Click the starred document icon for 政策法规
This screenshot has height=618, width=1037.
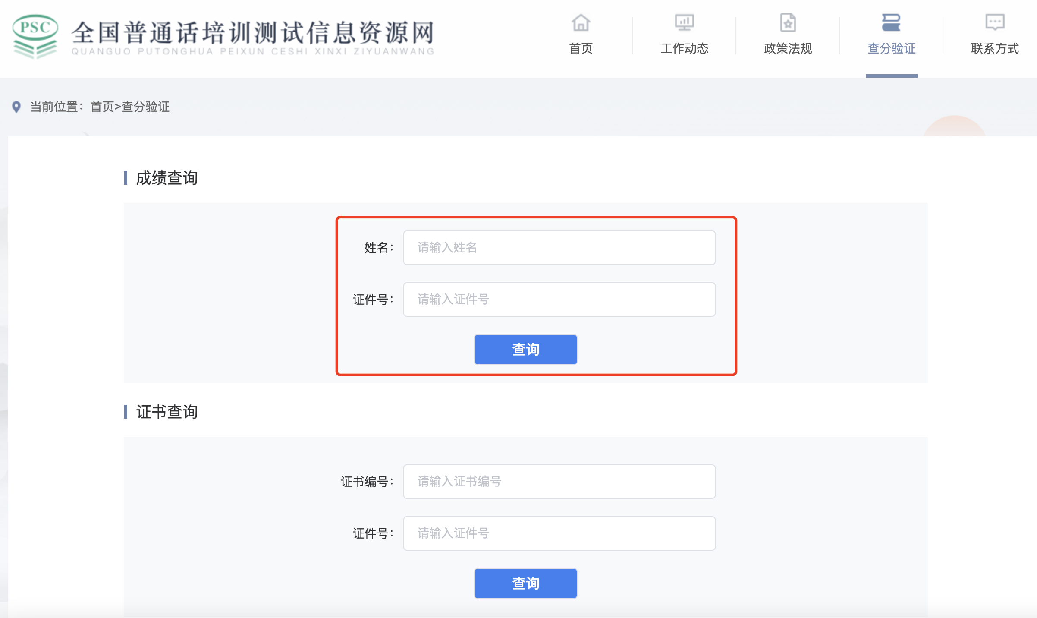(788, 23)
